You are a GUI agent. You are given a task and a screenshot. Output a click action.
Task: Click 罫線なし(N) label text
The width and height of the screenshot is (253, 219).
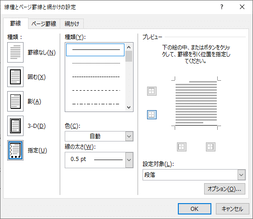coord(42,53)
